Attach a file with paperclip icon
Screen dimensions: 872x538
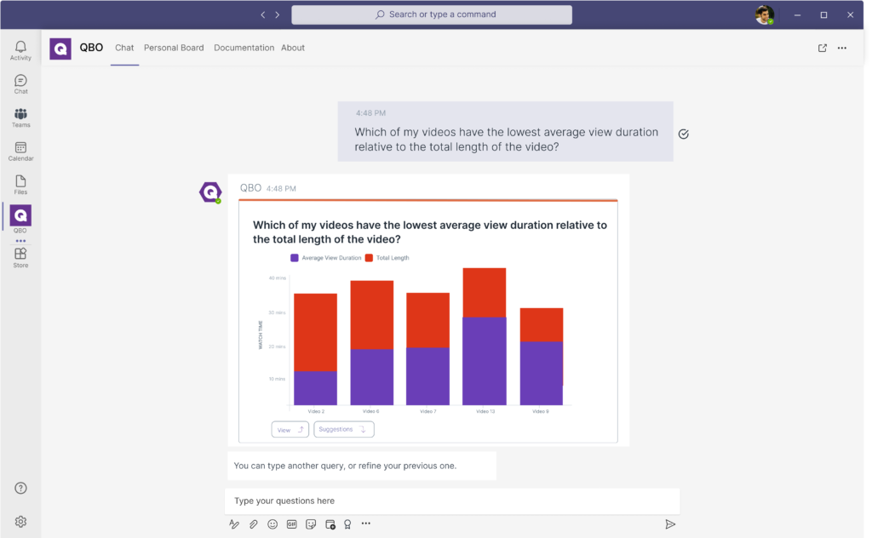[x=253, y=524]
